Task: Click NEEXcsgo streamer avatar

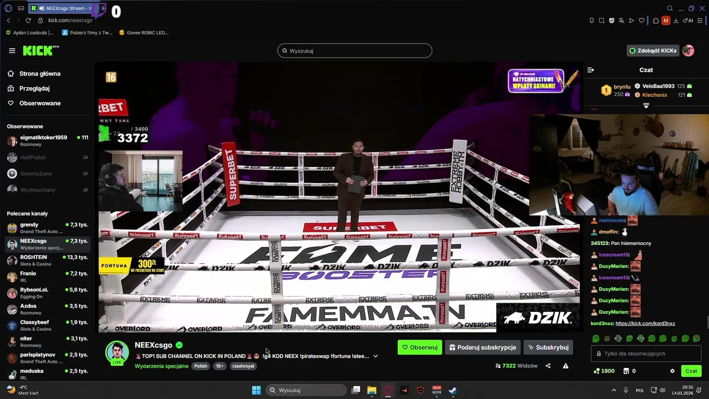Action: point(117,352)
